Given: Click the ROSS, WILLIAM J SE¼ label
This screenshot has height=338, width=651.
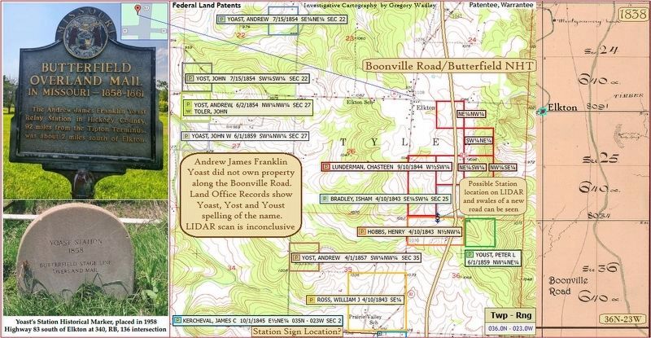Looking at the screenshot, I should [355, 300].
